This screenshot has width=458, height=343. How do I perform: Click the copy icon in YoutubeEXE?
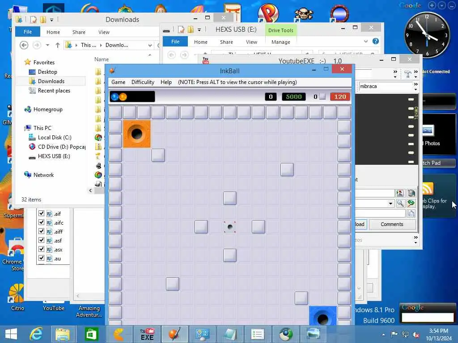411,213
